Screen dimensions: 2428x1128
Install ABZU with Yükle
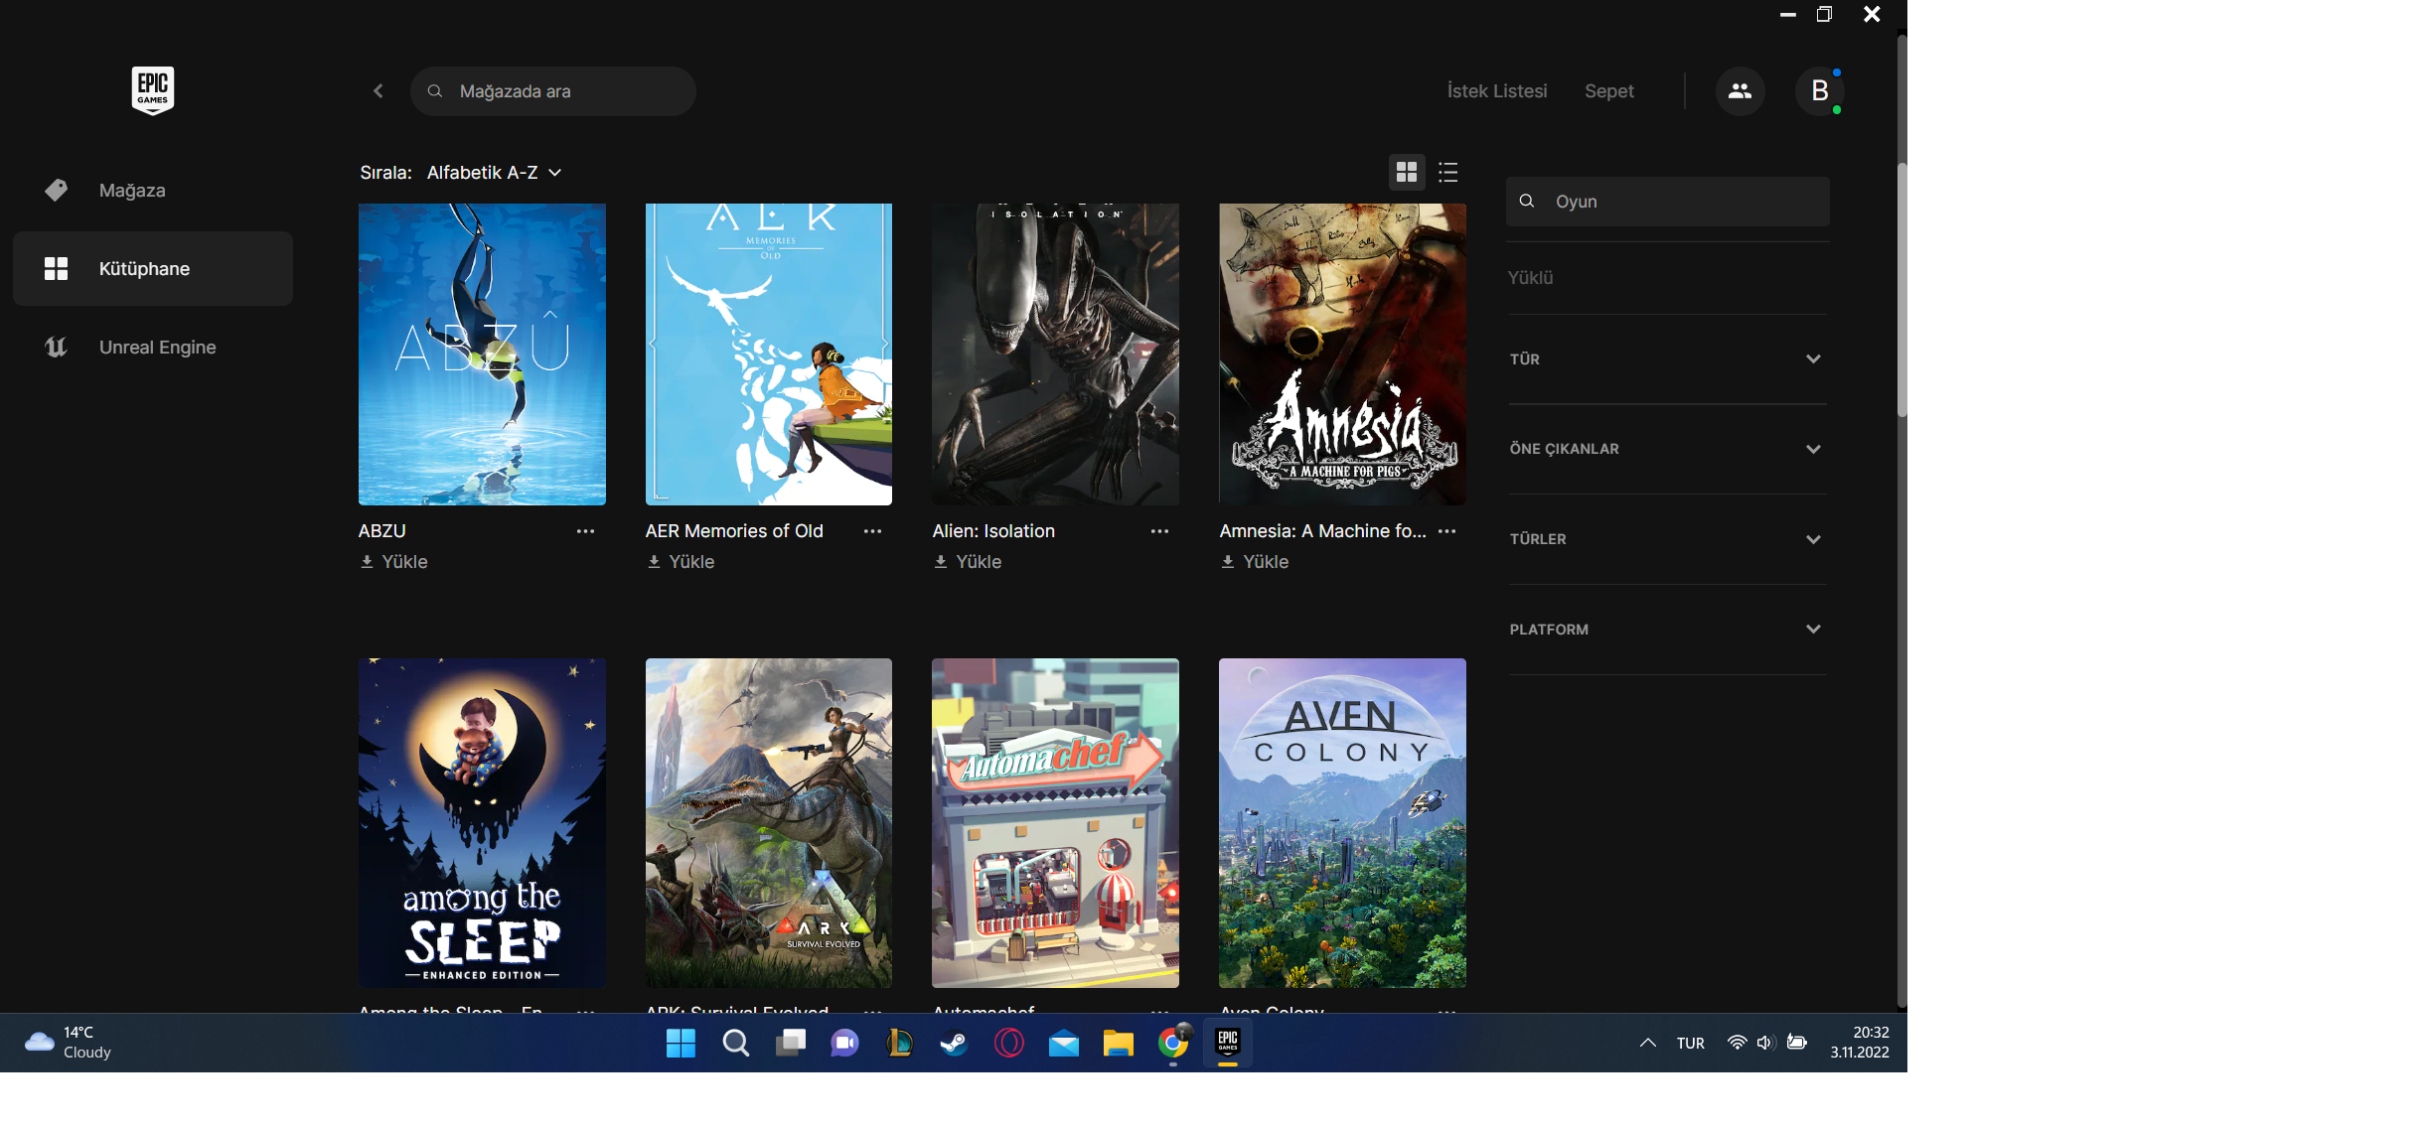(x=394, y=562)
